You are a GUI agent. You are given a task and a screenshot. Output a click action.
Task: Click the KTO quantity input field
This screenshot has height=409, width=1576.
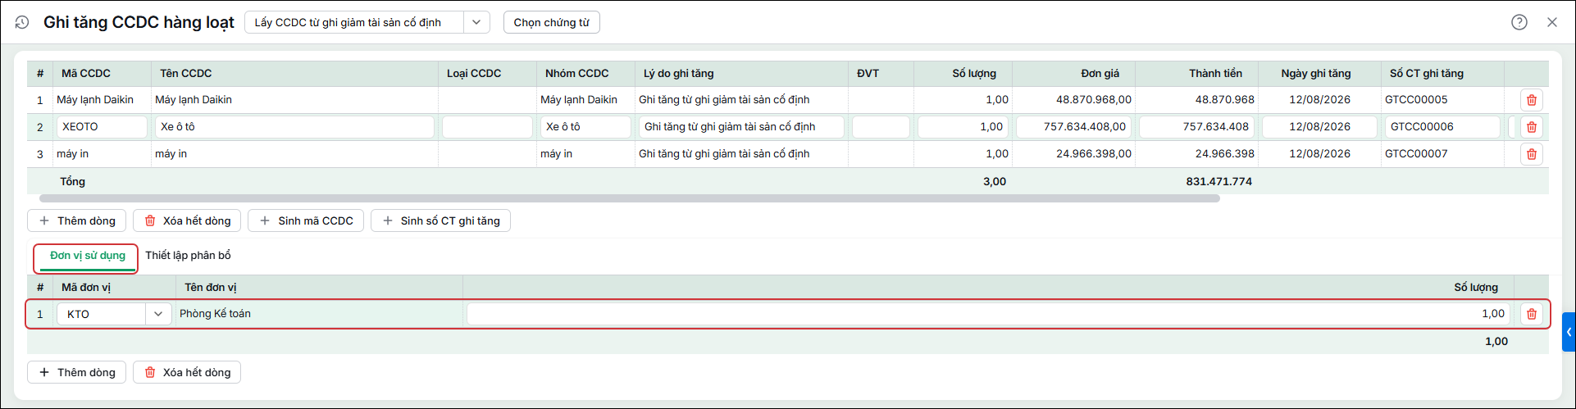988,314
